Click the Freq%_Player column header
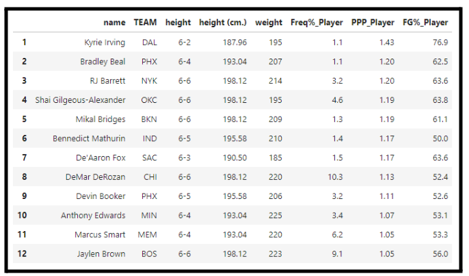This screenshot has height=276, width=469. pyautogui.click(x=317, y=22)
